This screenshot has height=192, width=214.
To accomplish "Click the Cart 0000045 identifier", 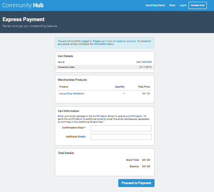I will coord(144,62).
